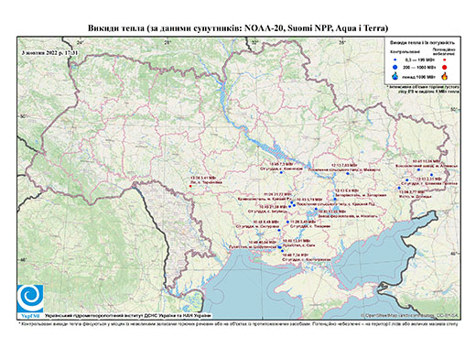Click the small red dot legend symbol
The image size is (476, 337).
point(444,60)
